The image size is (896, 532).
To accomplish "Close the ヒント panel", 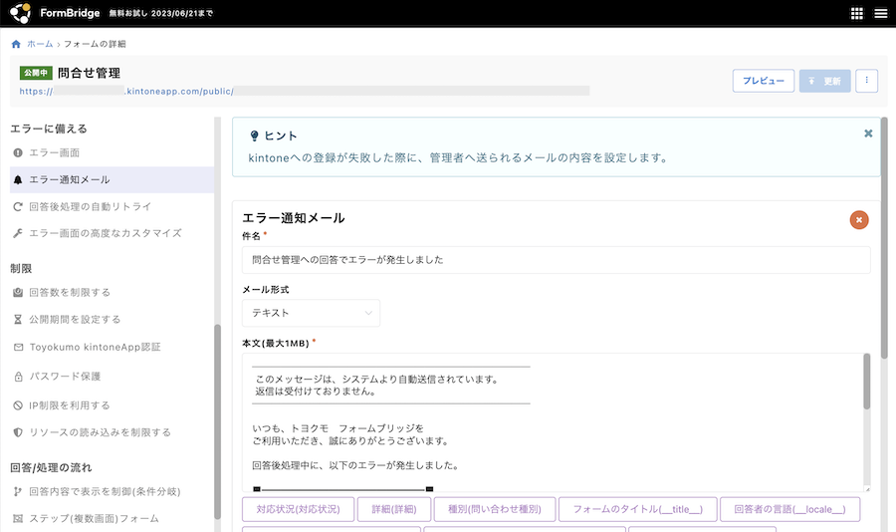I will pyautogui.click(x=868, y=133).
